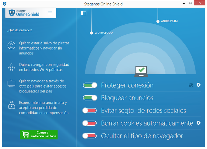Click the keyhole icon for hacker protection
The width and height of the screenshot is (207, 149).
coord(11,45)
